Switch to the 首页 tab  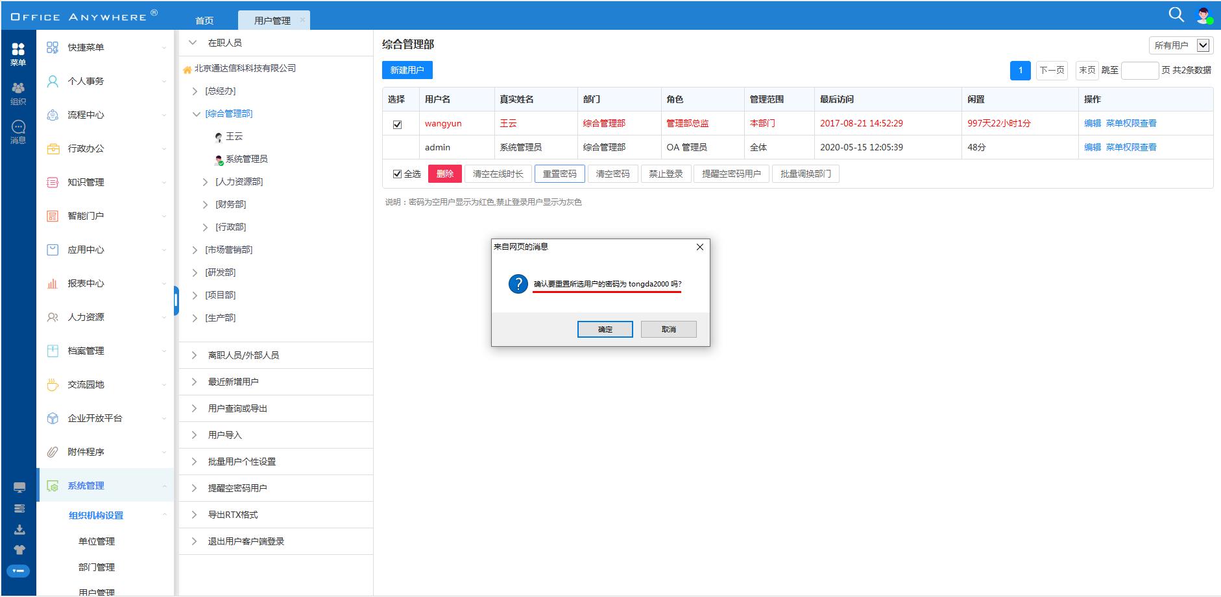(x=204, y=21)
